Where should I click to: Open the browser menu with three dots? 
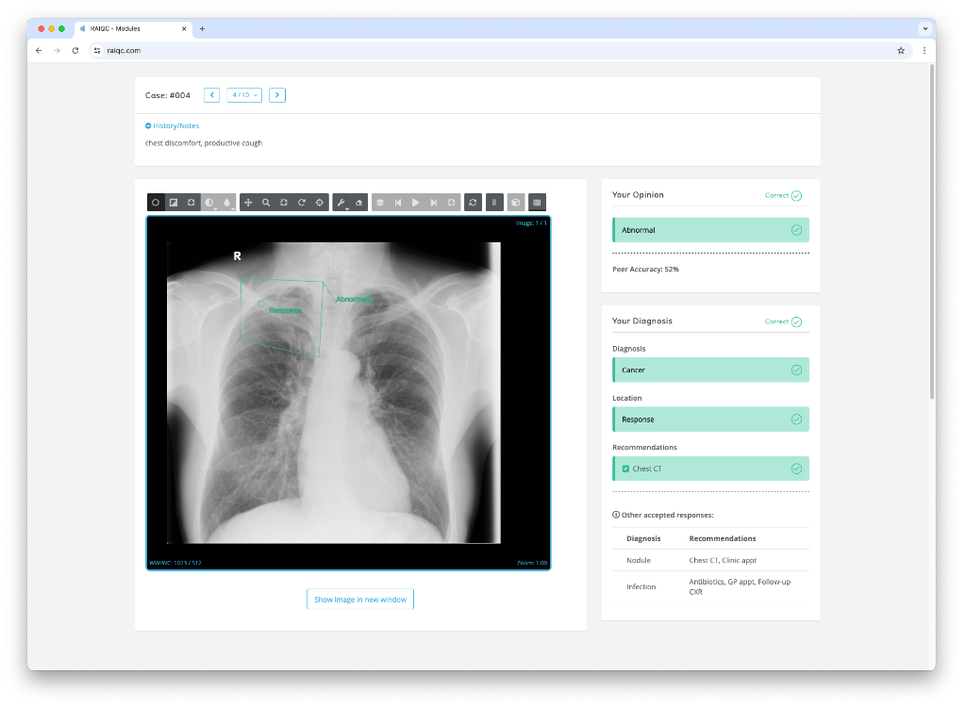[x=925, y=51]
